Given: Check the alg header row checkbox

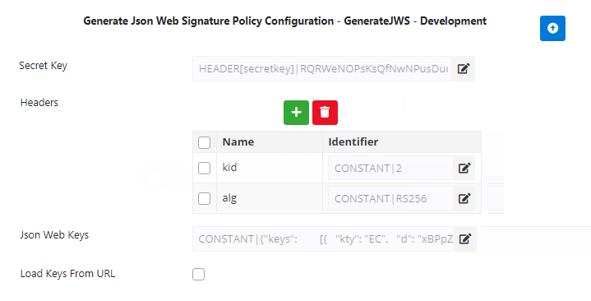Looking at the screenshot, I should 205,198.
